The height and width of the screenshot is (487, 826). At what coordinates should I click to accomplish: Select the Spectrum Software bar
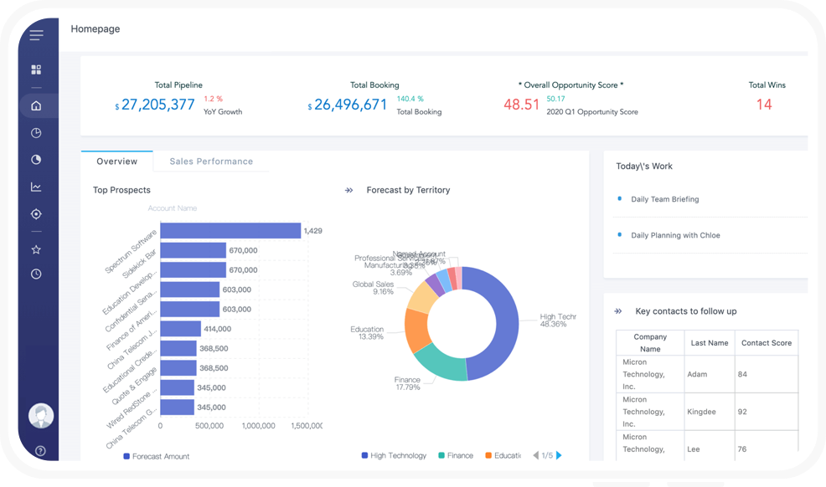click(230, 230)
